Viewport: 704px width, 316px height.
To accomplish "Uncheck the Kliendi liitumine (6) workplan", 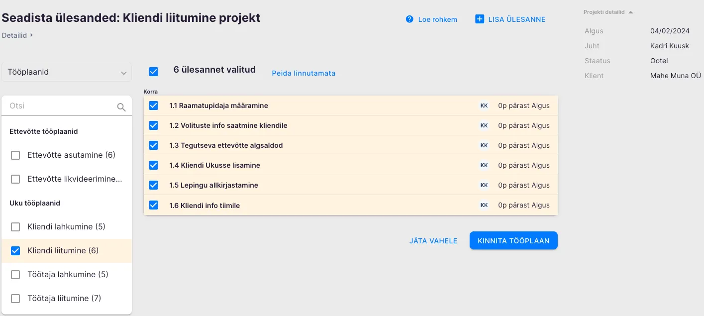I will pos(15,251).
